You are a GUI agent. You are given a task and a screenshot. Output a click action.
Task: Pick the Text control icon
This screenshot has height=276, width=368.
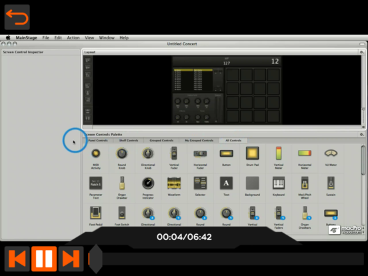point(226,183)
